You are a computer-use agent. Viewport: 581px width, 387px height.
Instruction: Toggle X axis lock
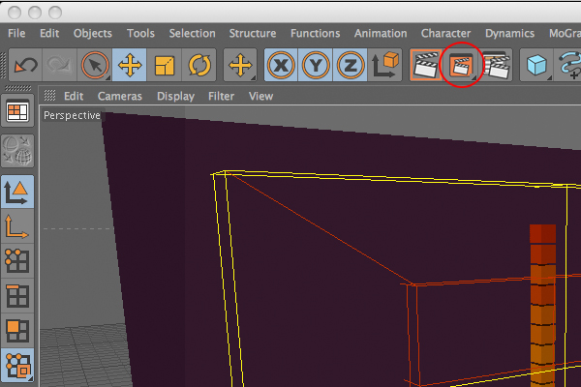(x=281, y=65)
